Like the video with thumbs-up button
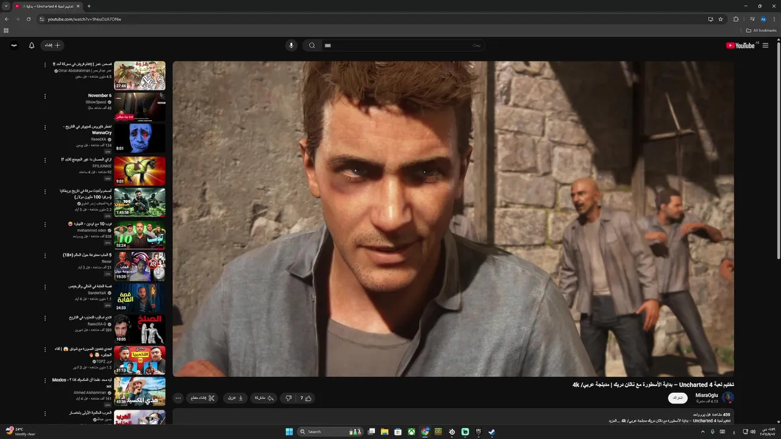The width and height of the screenshot is (781, 439). pos(306,398)
